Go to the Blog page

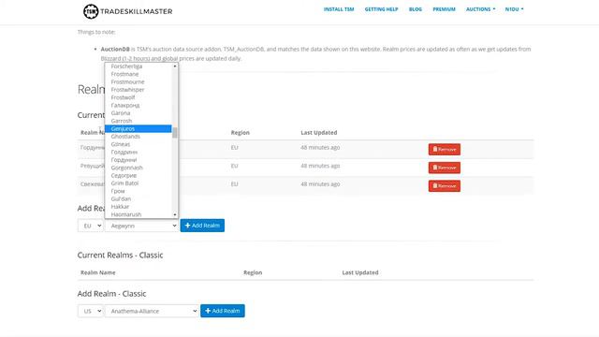point(416,9)
